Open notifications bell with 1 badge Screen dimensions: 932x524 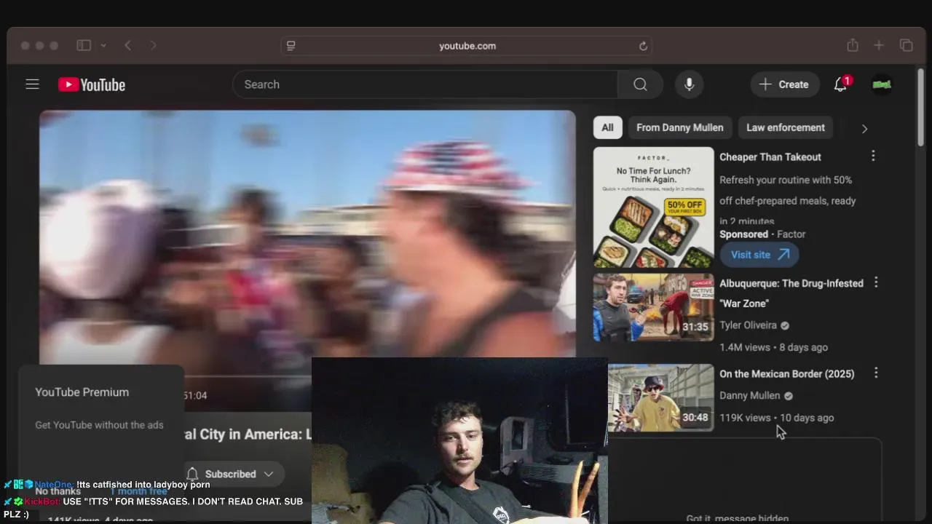841,84
